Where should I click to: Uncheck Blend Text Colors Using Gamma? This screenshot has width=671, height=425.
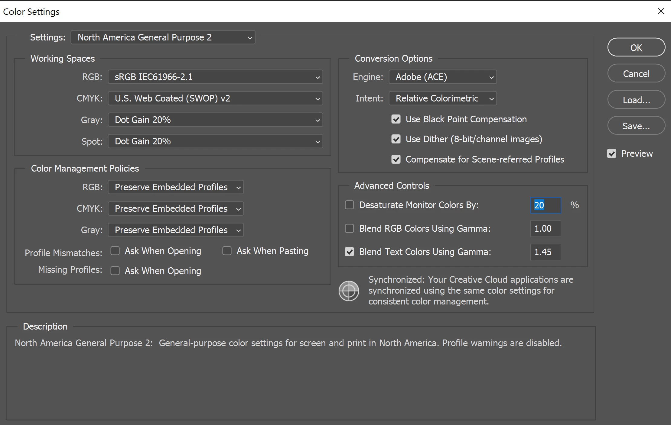coord(349,252)
